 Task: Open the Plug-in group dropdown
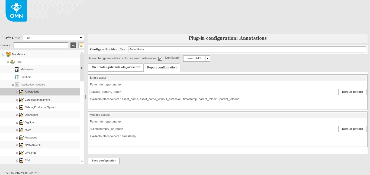(81, 37)
